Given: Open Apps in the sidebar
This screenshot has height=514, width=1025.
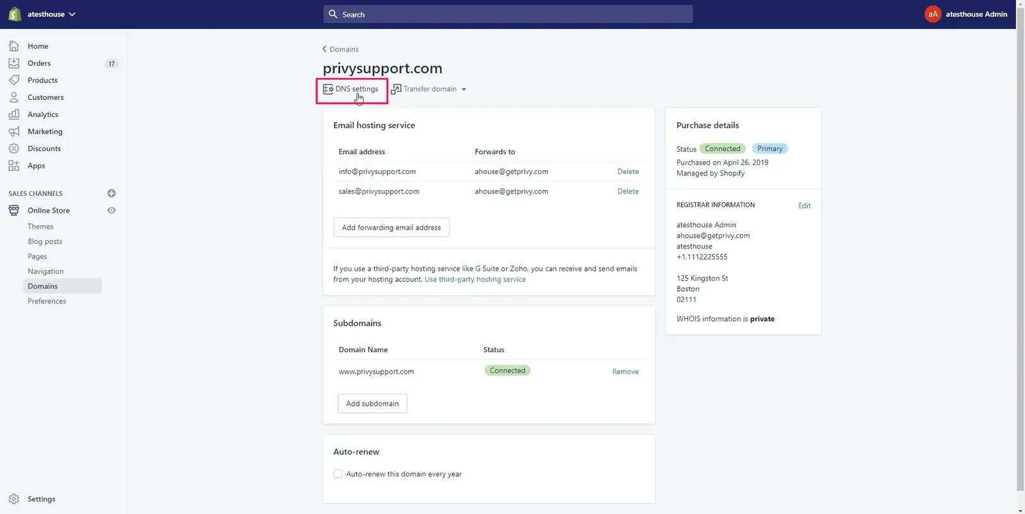Looking at the screenshot, I should (x=37, y=166).
